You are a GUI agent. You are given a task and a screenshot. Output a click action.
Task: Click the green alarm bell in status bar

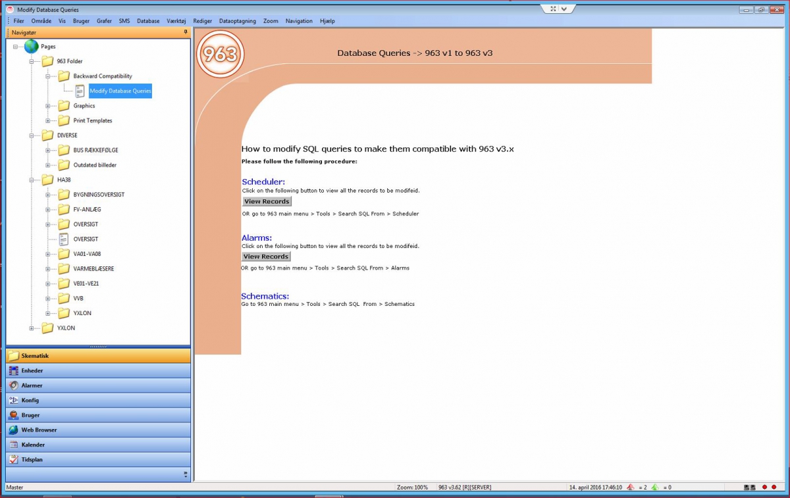tap(654, 487)
